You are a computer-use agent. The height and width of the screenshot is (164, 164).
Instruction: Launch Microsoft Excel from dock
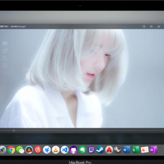coord(136,150)
